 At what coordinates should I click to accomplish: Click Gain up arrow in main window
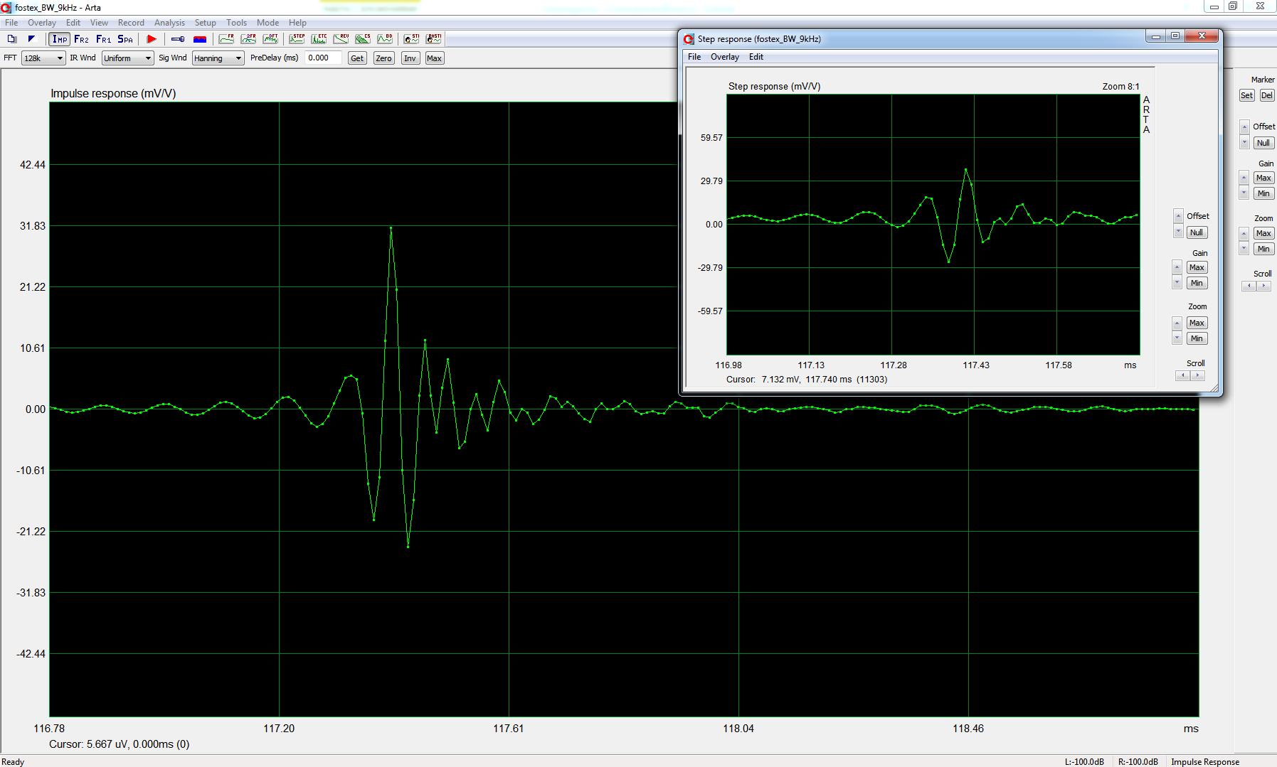point(1244,178)
